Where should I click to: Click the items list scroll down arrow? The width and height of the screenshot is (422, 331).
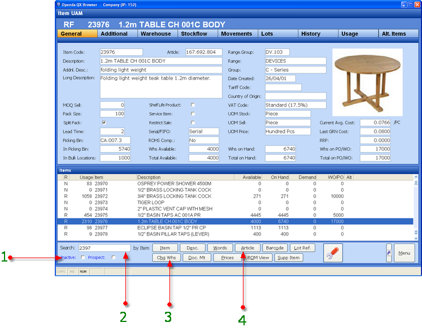(x=416, y=238)
